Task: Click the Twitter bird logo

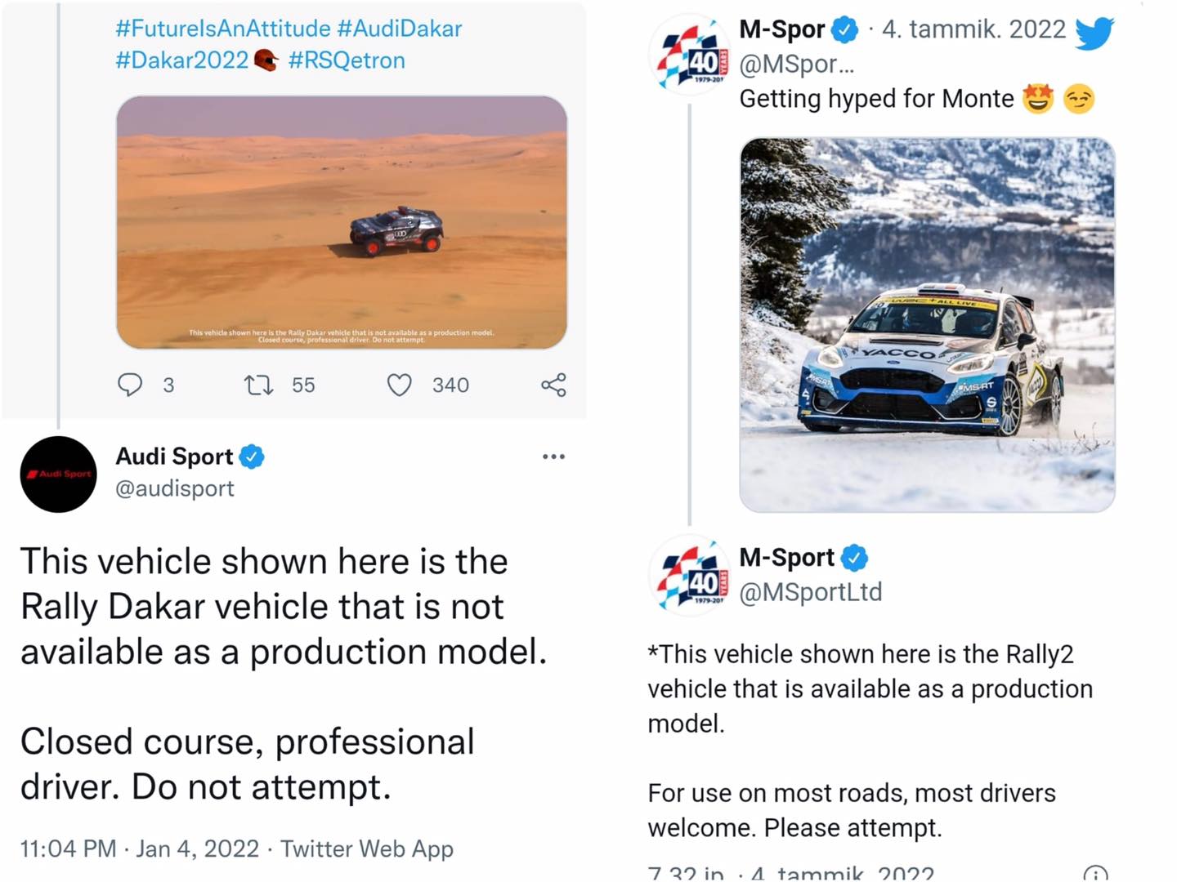Action: pos(1094,33)
